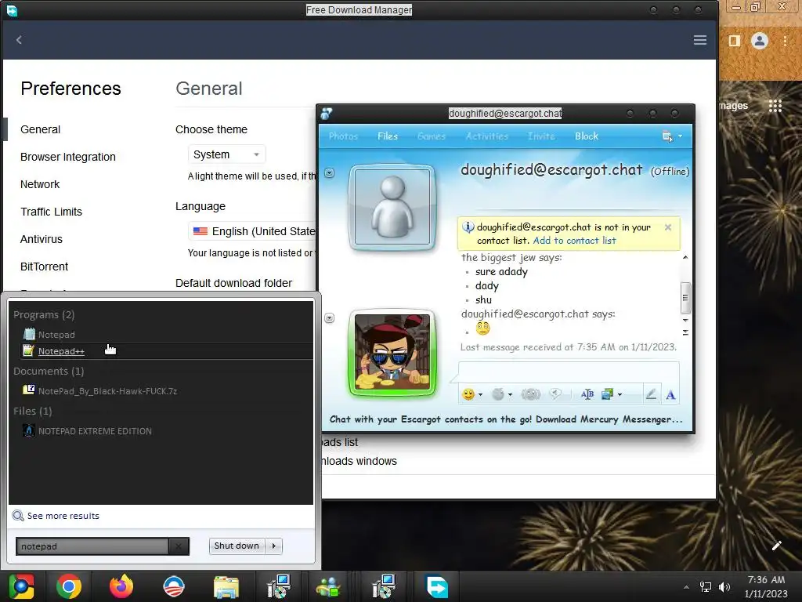The height and width of the screenshot is (602, 802).
Task: Expand chat options dropdown arrow
Action: 680,136
